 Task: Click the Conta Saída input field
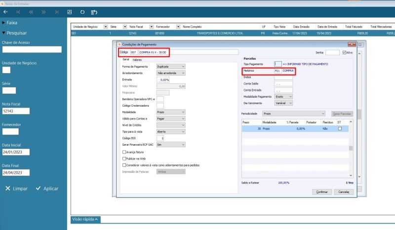[283, 83]
